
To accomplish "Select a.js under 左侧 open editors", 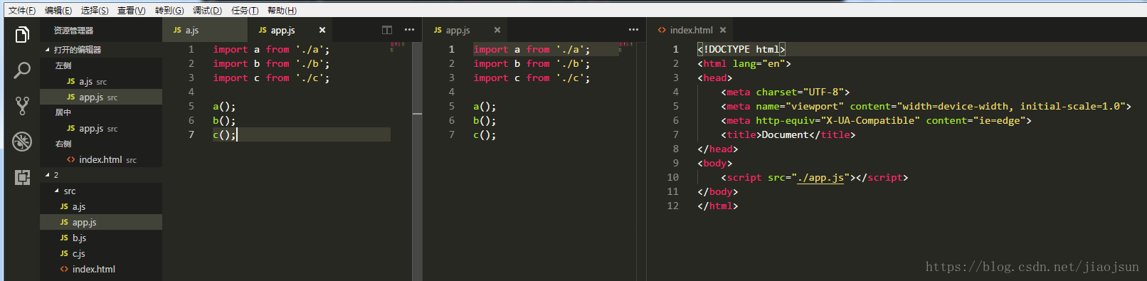I will click(101, 81).
